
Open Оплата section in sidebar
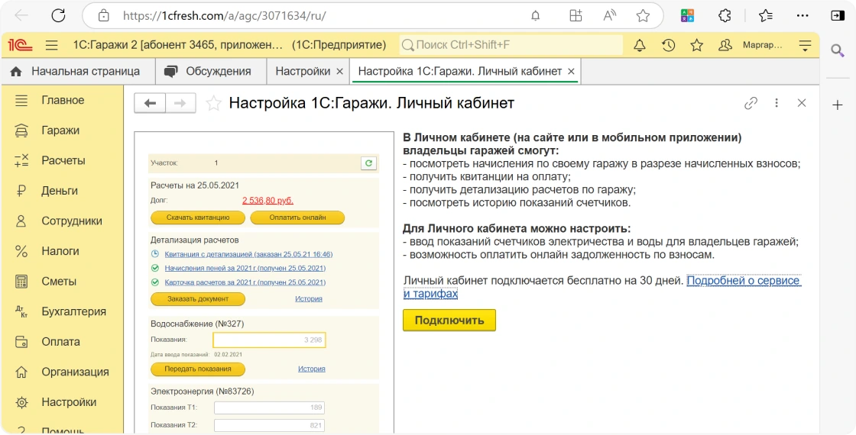(x=62, y=342)
